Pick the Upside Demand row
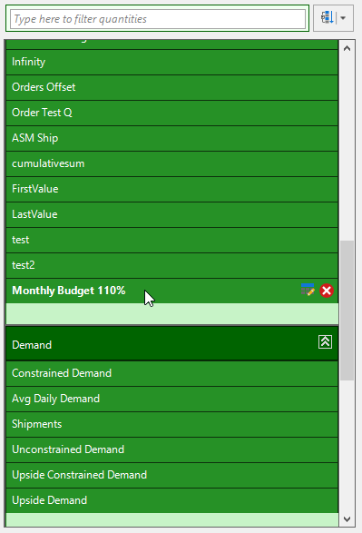This screenshot has height=533, width=362. click(x=171, y=500)
